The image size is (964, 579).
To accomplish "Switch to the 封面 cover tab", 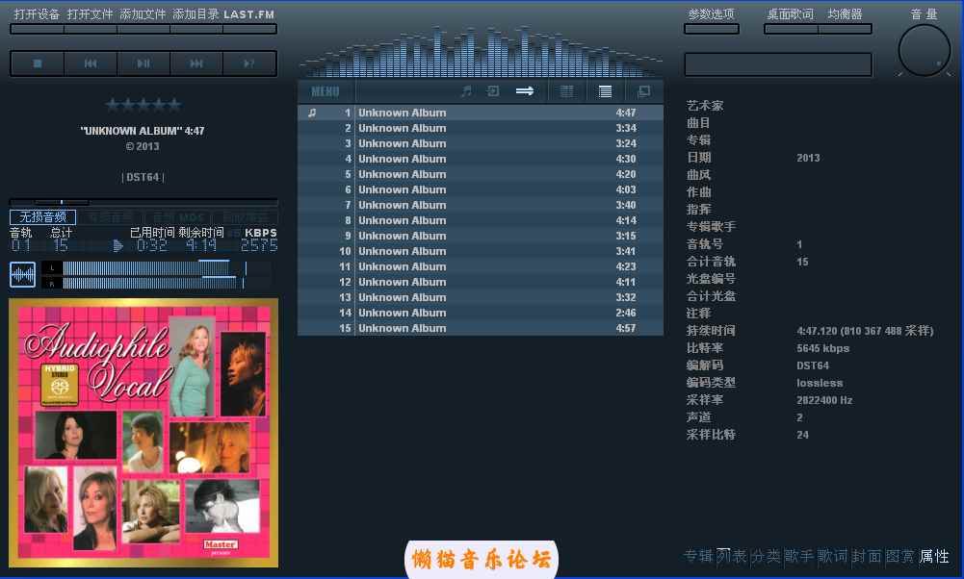I will (x=867, y=556).
